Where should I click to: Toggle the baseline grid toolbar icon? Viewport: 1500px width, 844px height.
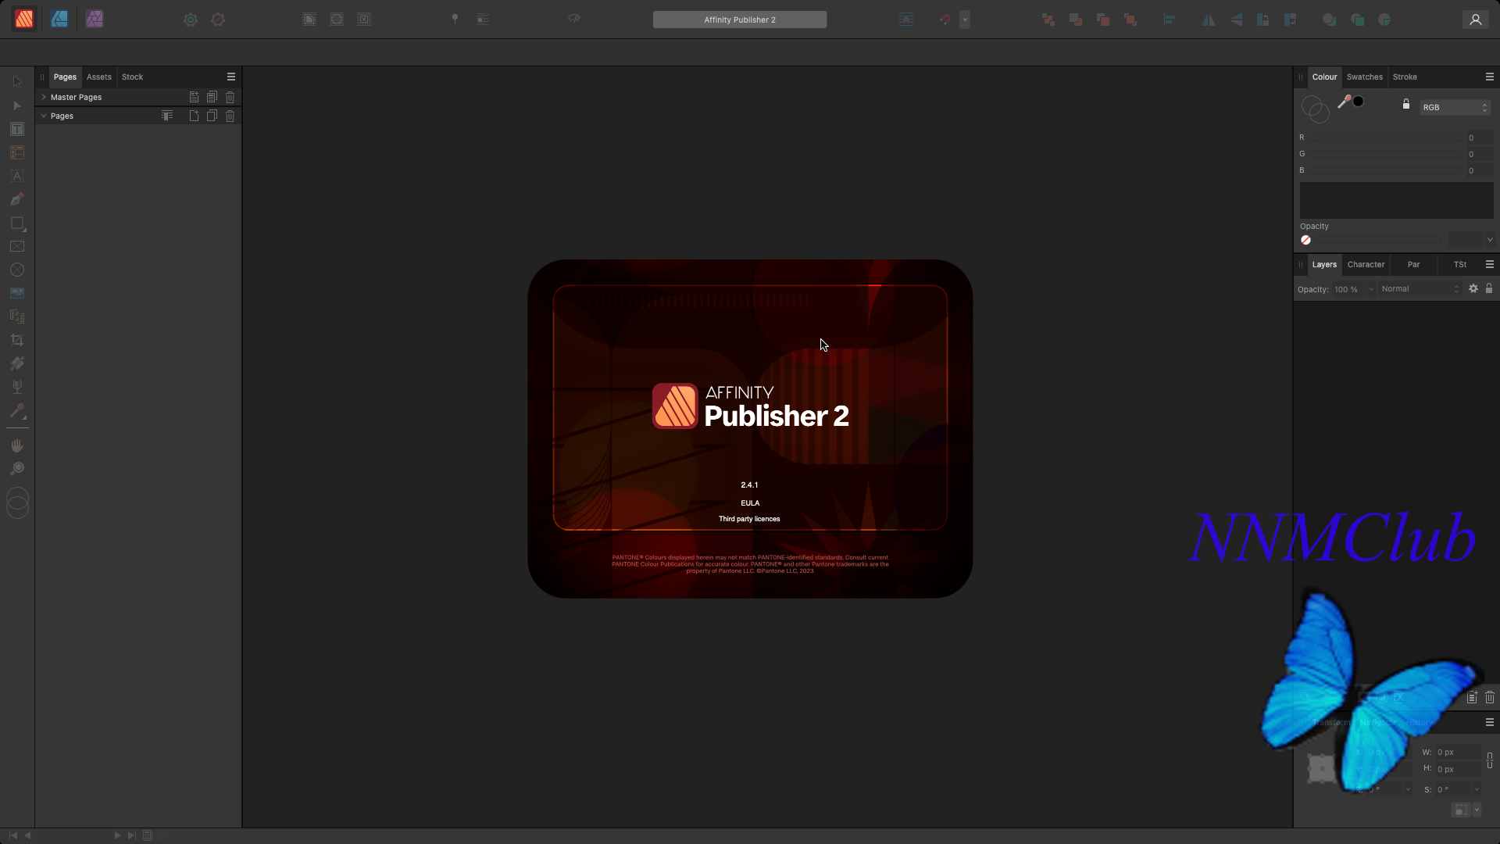pos(906,20)
